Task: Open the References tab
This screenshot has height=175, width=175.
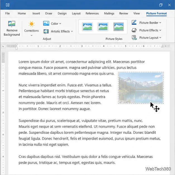Action: tap(92, 13)
